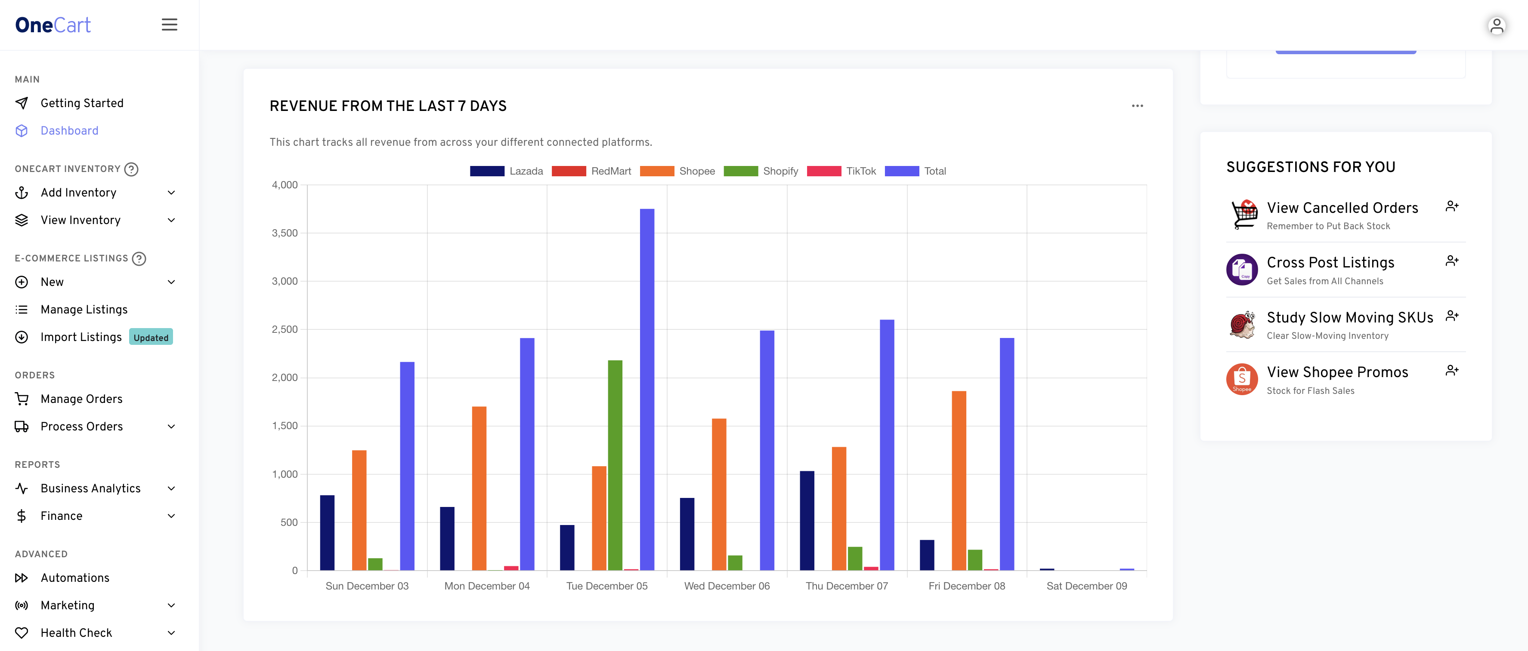The image size is (1528, 651).
Task: Toggle the Total series in chart legend
Action: pos(915,171)
